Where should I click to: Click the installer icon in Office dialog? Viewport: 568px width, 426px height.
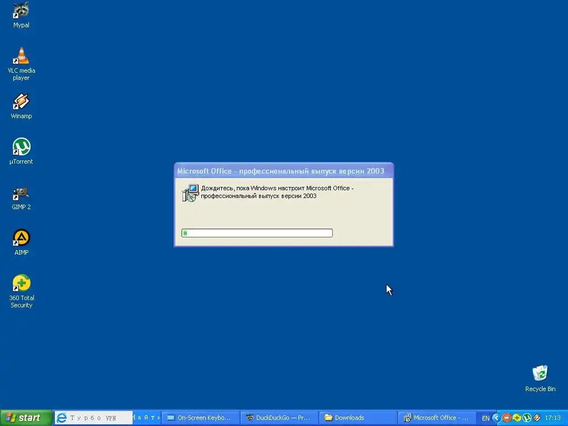tap(190, 192)
